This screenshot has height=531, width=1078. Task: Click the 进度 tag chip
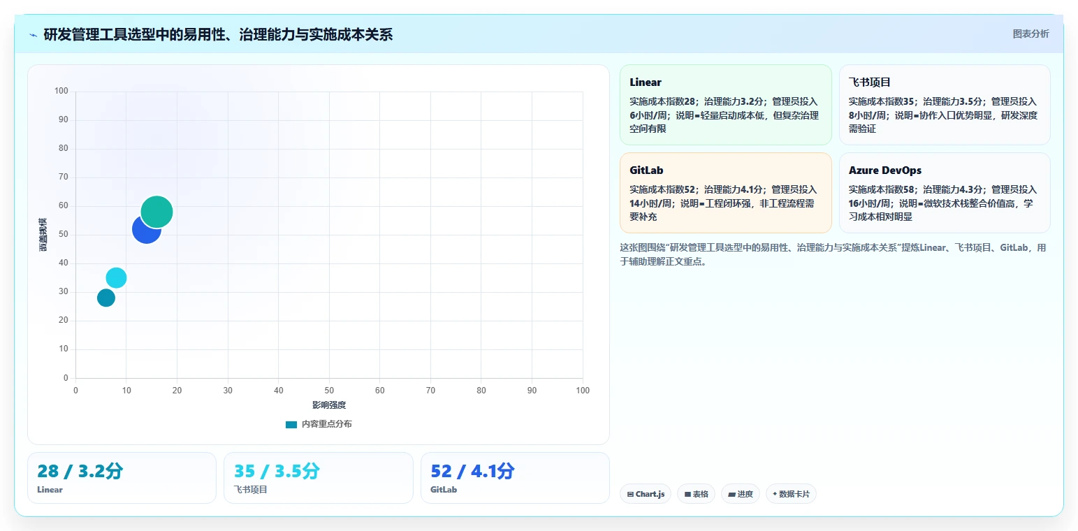point(741,494)
